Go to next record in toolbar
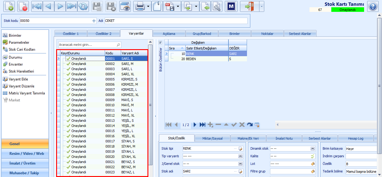This screenshot has width=382, height=177. [60, 6]
